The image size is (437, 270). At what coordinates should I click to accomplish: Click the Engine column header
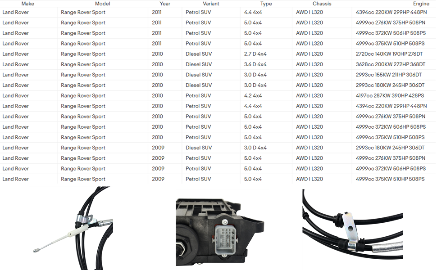421,4
